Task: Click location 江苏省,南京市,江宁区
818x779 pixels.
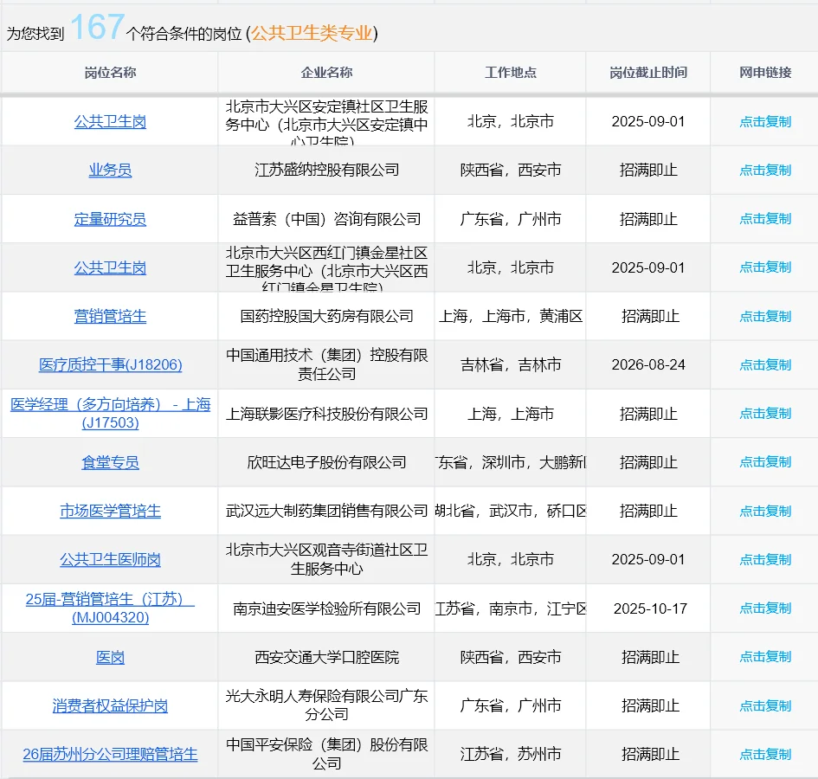Action: (x=510, y=608)
